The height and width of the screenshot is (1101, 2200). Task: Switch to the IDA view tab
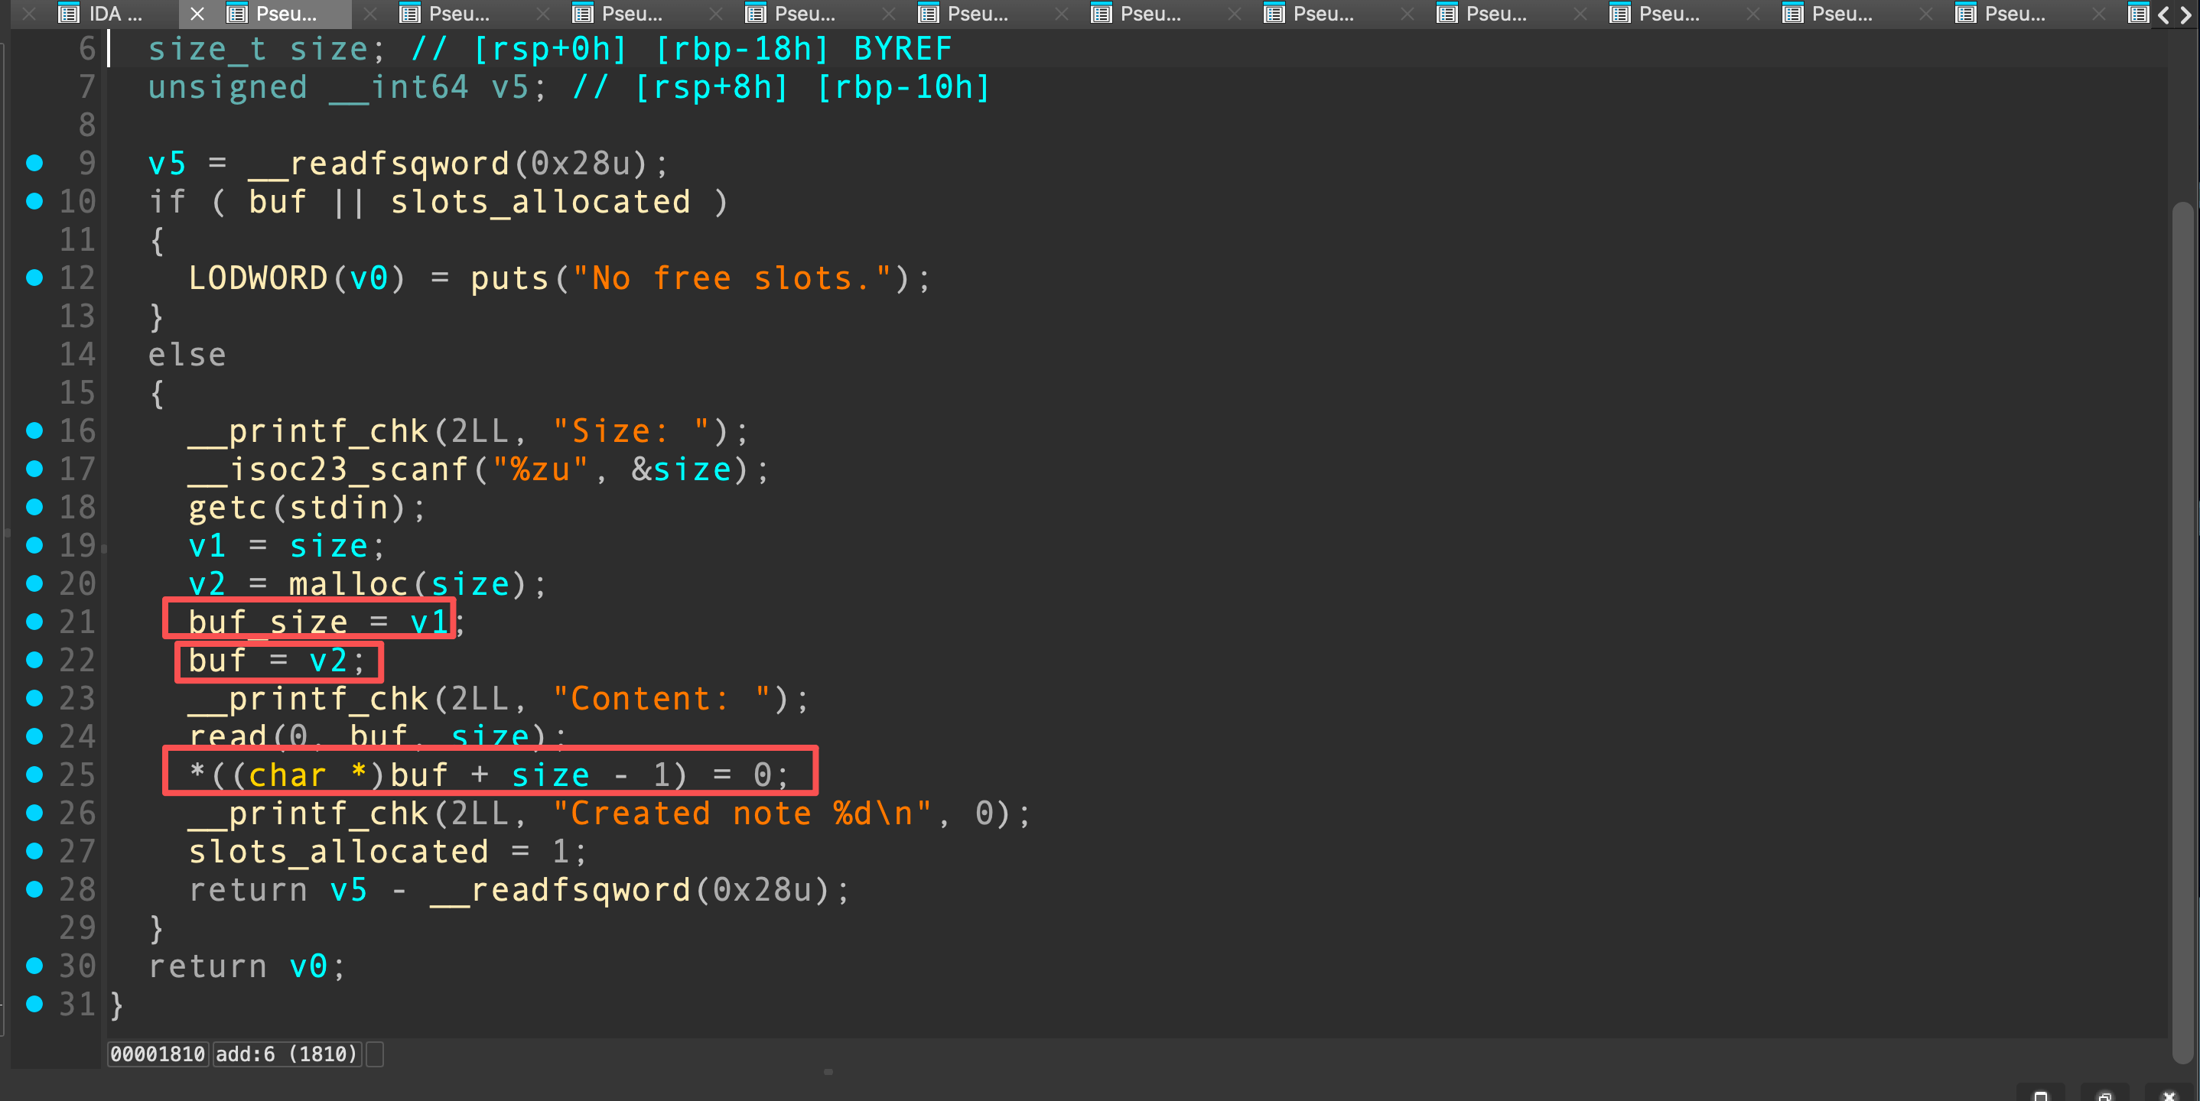click(x=115, y=14)
